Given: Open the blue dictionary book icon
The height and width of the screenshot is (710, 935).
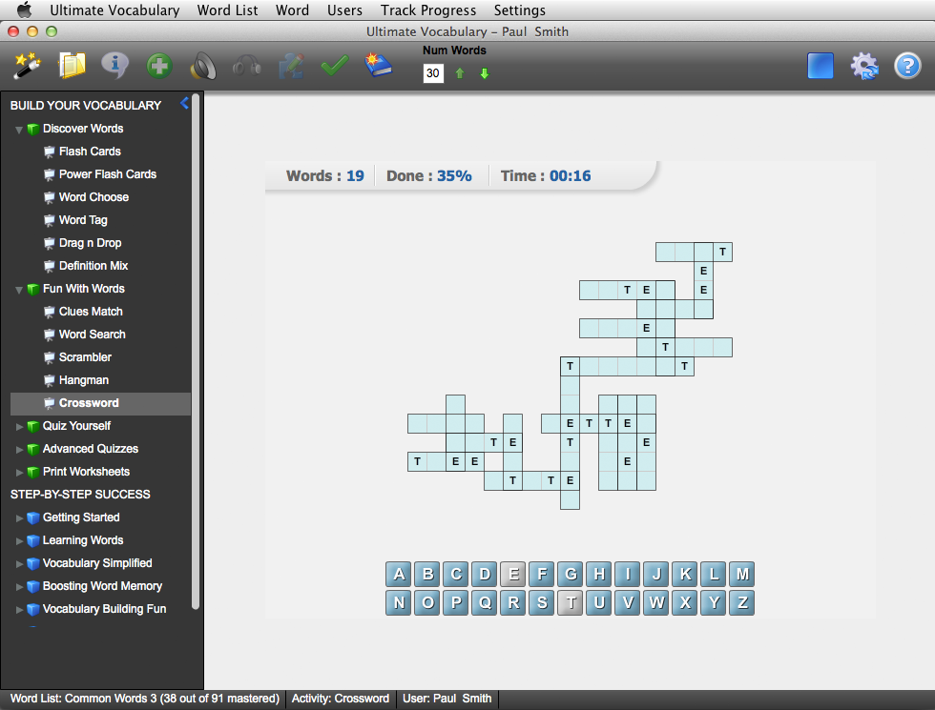Looking at the screenshot, I should coord(378,66).
